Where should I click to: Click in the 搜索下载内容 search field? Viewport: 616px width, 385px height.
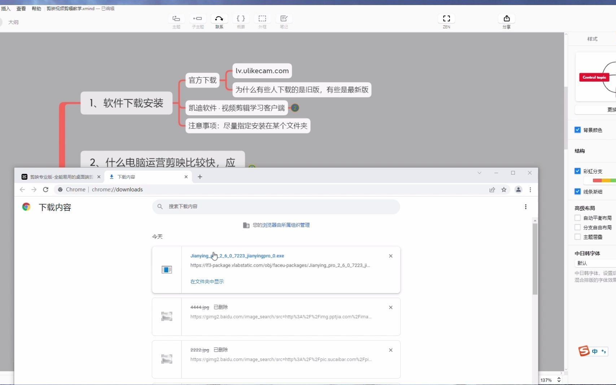point(276,207)
